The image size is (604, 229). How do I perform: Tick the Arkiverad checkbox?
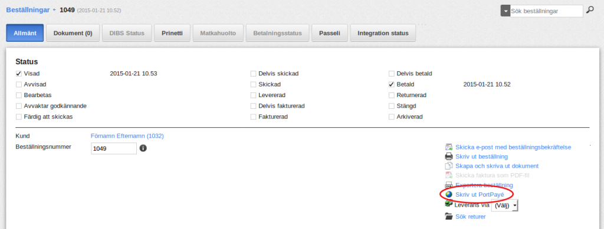click(392, 117)
